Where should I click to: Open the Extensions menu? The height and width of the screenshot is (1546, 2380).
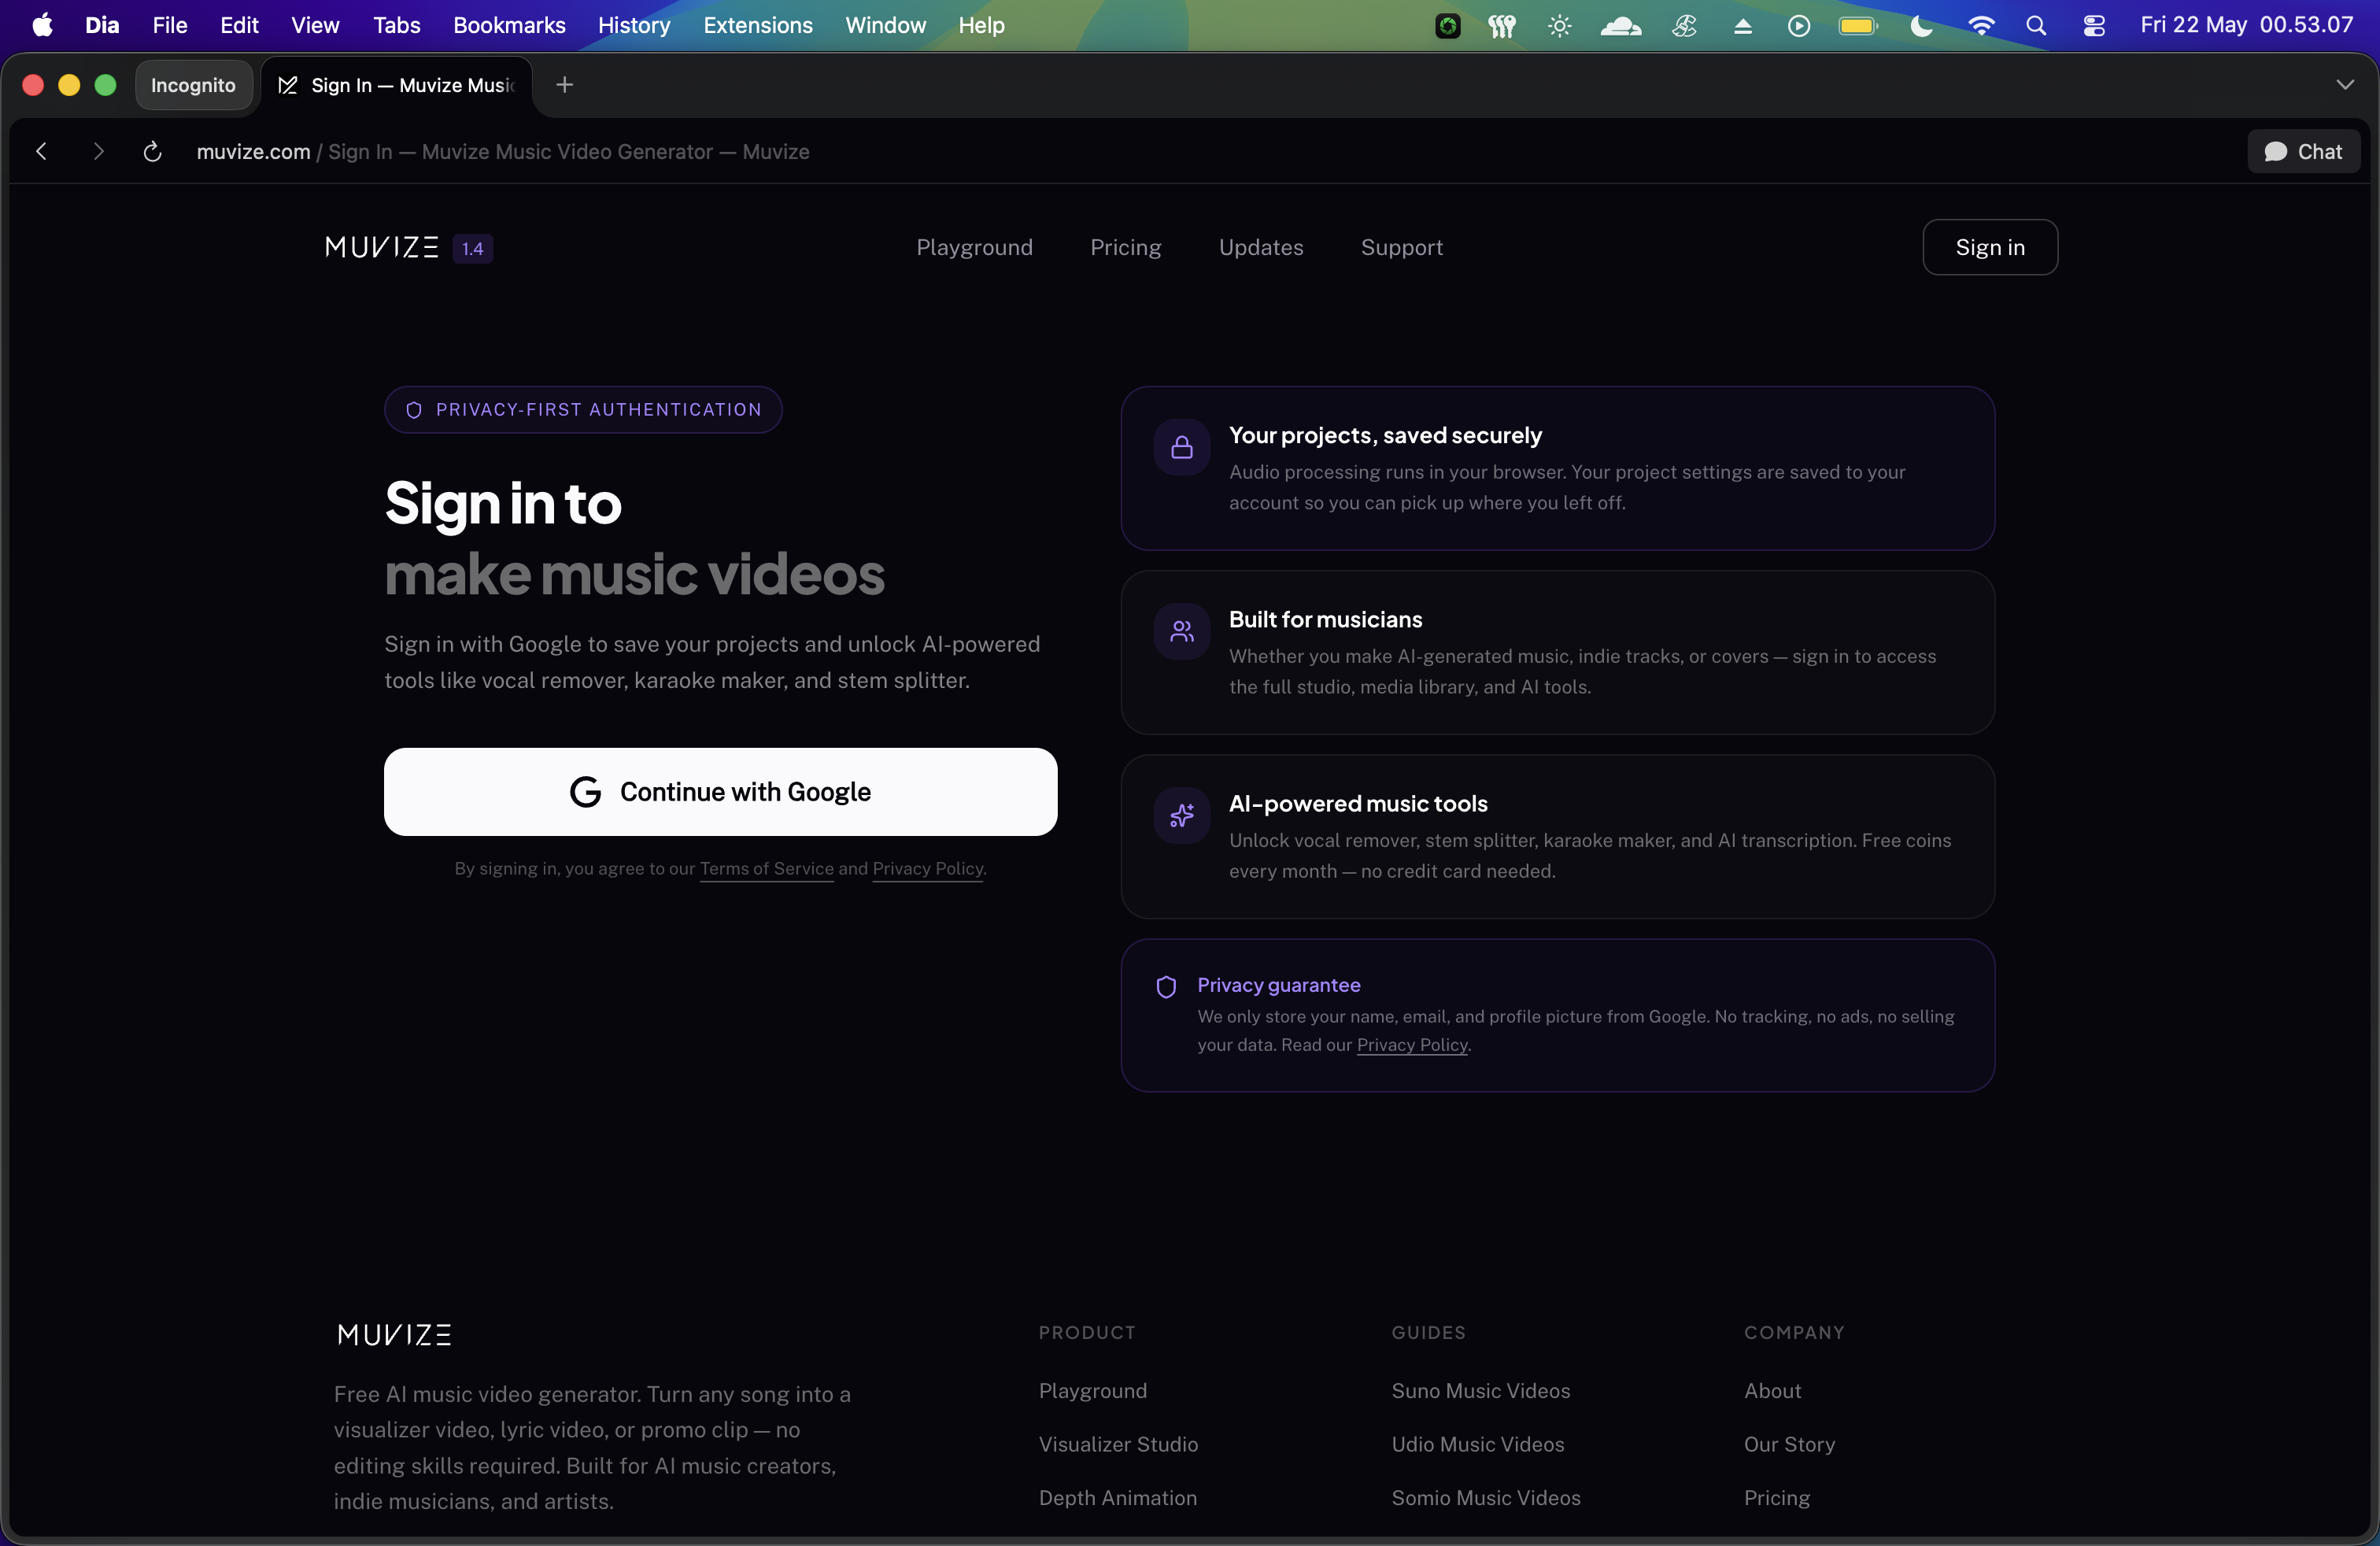tap(757, 25)
